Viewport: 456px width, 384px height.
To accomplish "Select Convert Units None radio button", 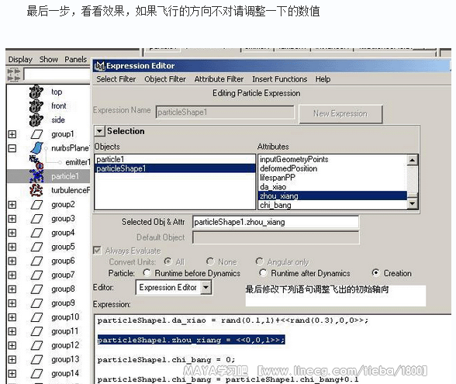I will 210,261.
